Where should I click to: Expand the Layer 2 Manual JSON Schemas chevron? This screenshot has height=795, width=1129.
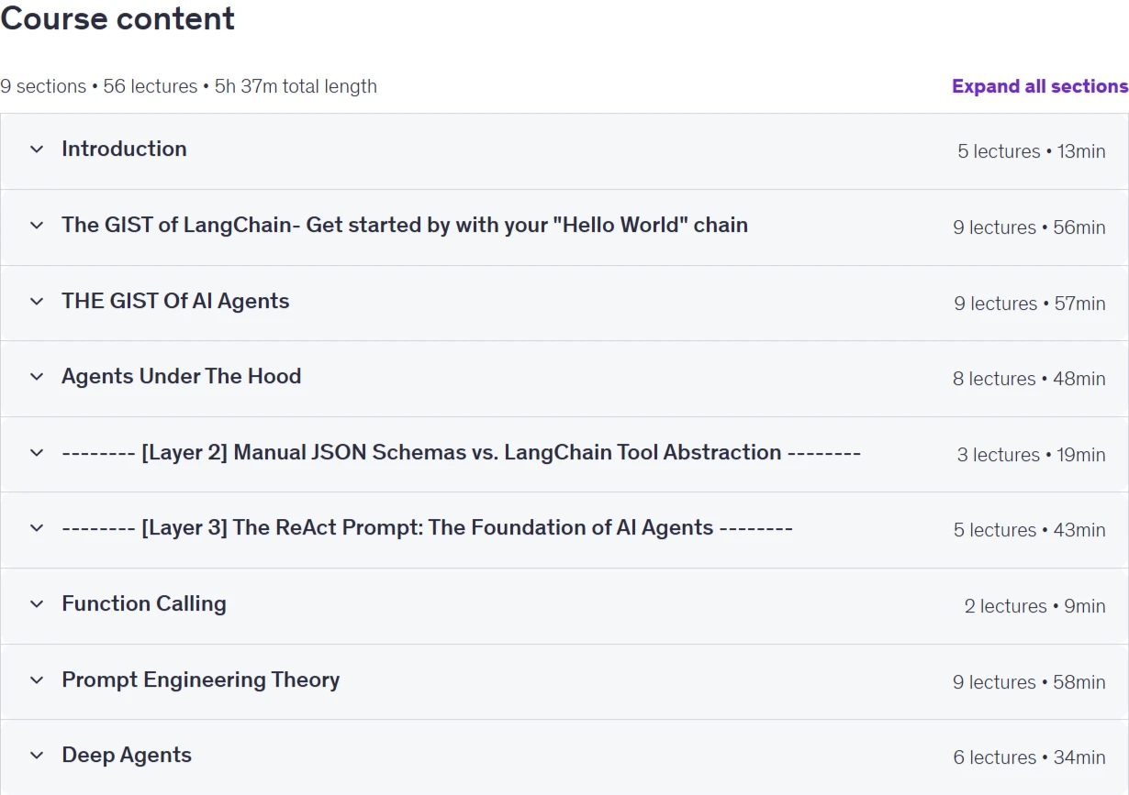pyautogui.click(x=37, y=453)
